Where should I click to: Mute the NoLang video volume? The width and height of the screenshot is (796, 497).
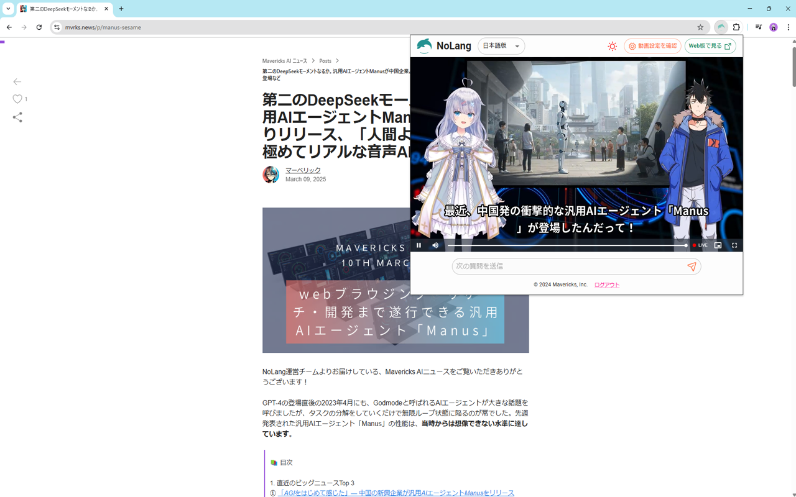pos(435,245)
